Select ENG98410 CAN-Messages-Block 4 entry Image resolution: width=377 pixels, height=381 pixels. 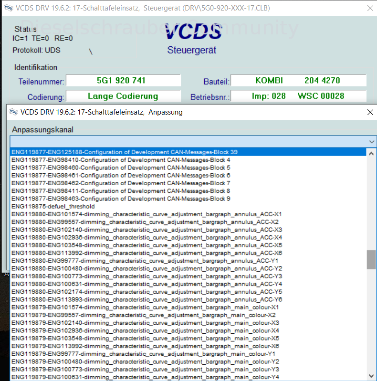(x=188, y=160)
